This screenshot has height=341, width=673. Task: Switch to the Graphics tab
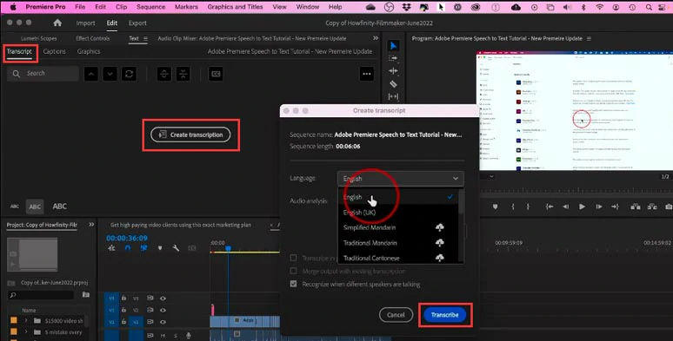89,51
